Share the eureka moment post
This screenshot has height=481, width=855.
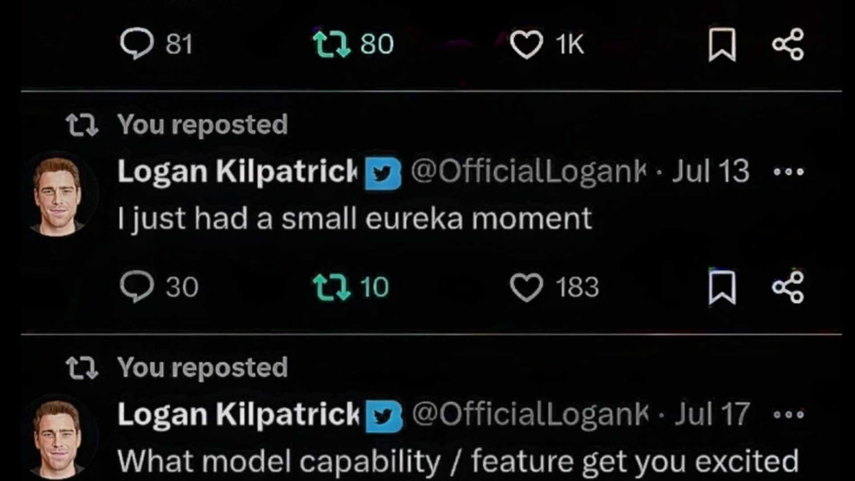click(788, 287)
